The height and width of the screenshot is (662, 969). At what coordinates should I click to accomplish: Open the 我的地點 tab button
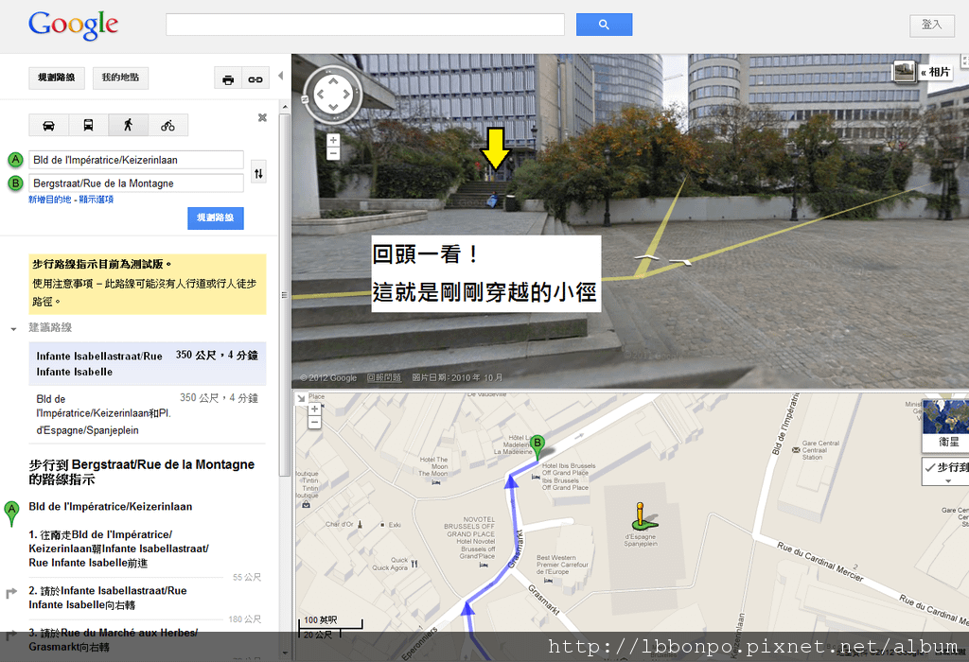pos(120,78)
